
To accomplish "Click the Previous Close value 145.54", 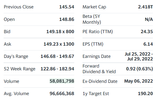I will click(67, 7).
